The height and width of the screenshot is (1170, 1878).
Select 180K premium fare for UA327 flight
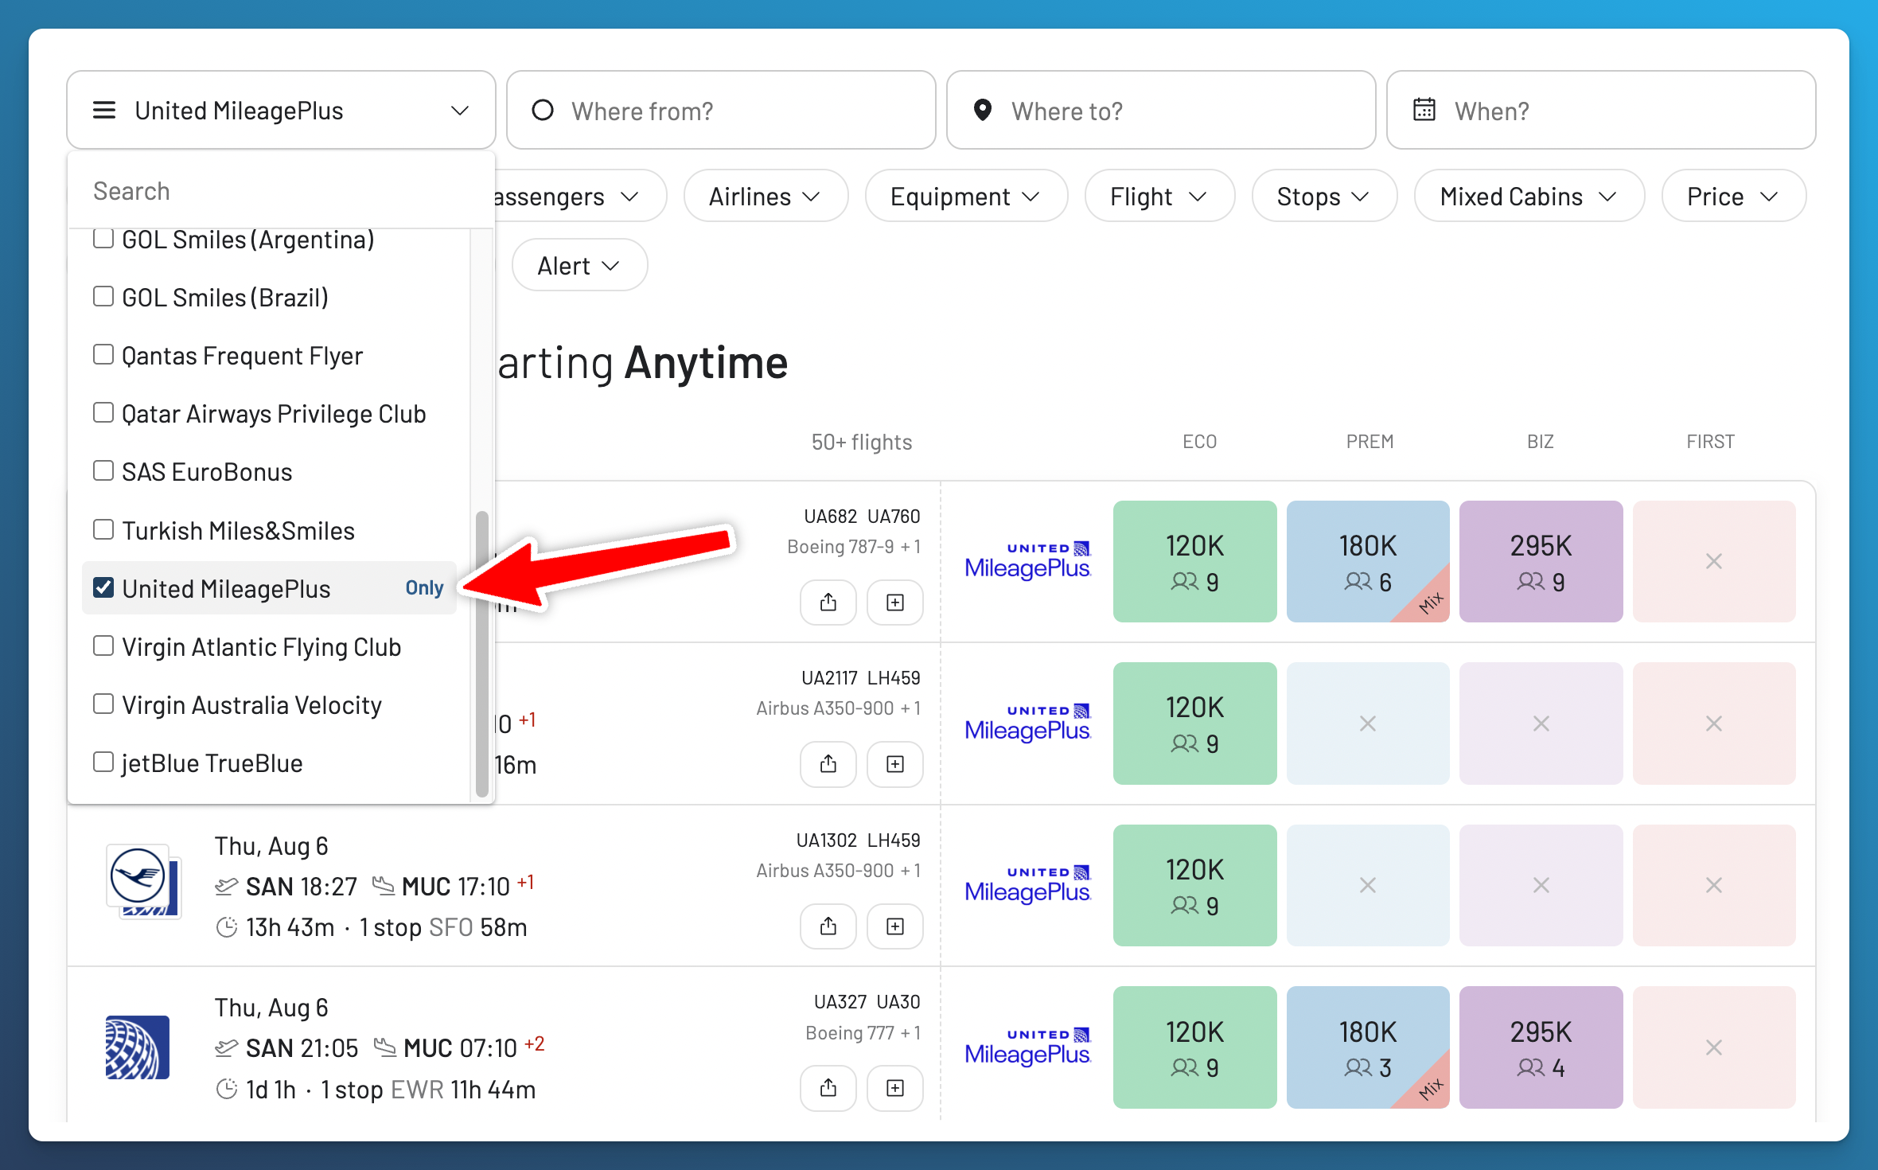pos(1368,1047)
